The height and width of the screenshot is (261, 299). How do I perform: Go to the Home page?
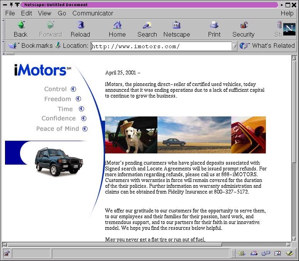click(117, 29)
